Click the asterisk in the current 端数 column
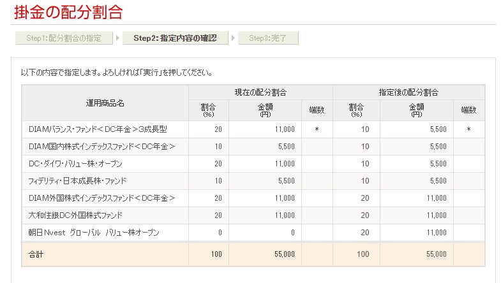 point(317,129)
